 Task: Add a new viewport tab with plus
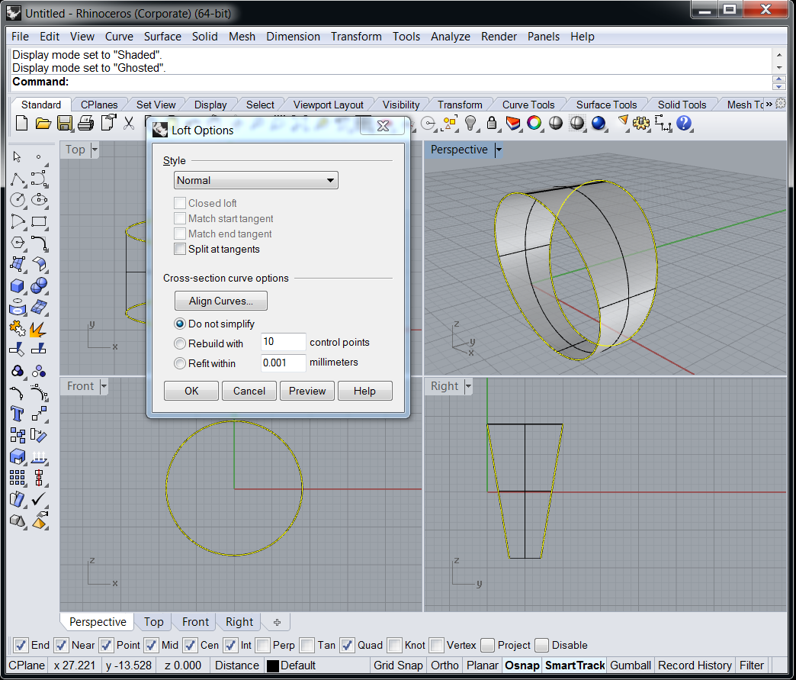click(277, 622)
